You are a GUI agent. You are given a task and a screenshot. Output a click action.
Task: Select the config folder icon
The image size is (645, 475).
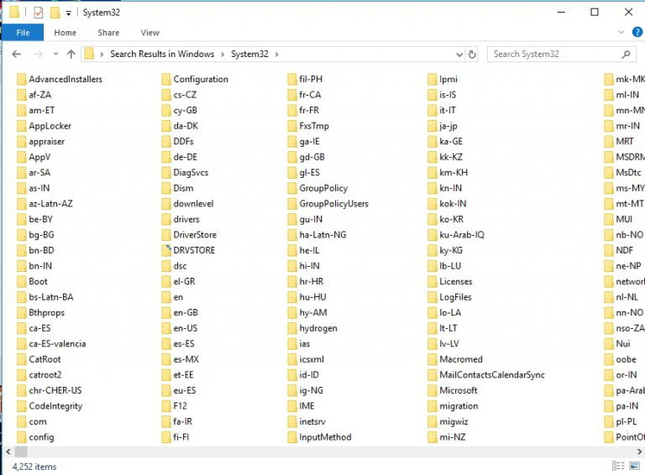click(x=21, y=437)
